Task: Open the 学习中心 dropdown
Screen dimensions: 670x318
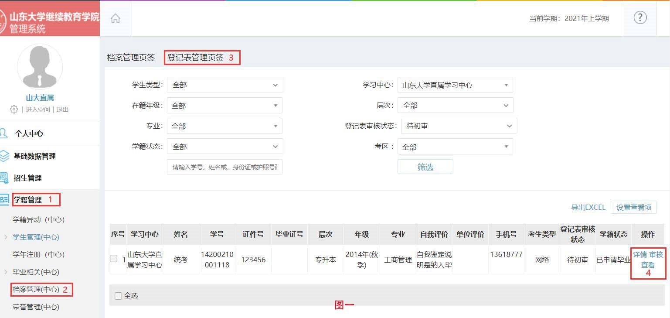Action: coord(455,85)
